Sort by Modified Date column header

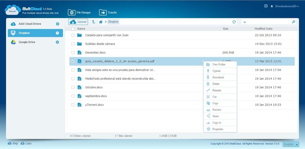click(263, 29)
